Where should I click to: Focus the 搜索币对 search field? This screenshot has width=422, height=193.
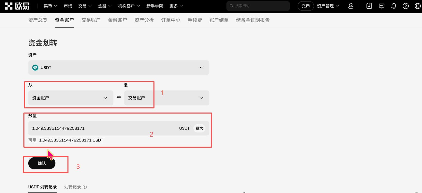pos(258,6)
